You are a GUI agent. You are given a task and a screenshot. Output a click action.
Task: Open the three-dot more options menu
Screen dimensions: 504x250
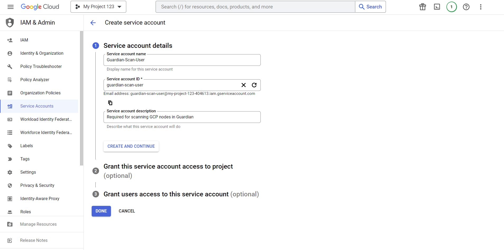click(481, 7)
